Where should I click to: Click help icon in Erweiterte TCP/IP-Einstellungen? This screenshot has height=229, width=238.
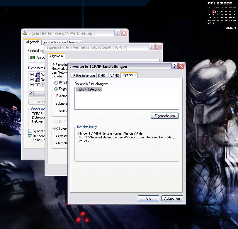pos(174,66)
